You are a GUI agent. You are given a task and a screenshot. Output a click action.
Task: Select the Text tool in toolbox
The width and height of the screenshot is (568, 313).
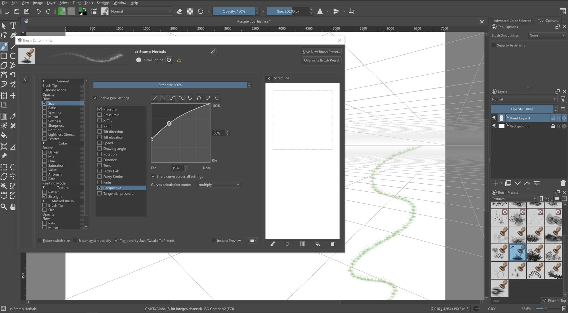(x=13, y=26)
